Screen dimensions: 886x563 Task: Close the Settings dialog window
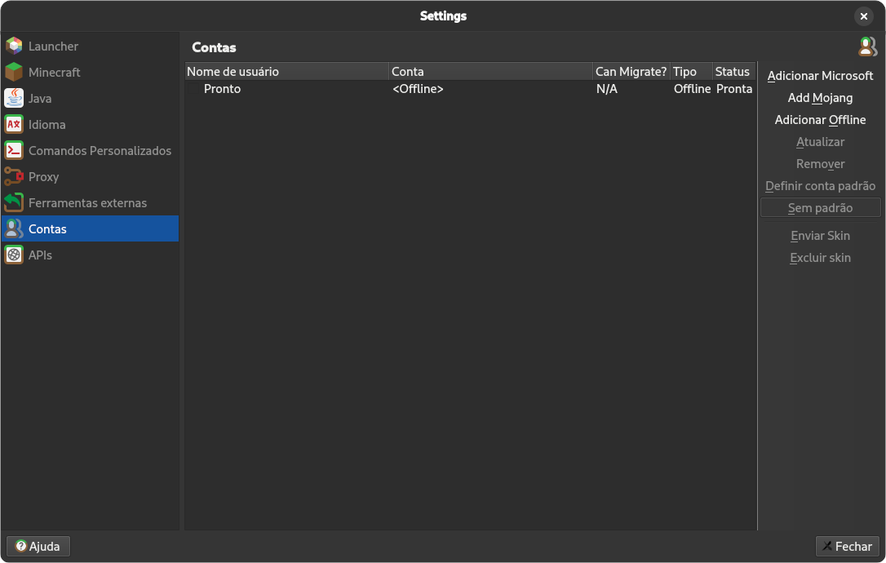point(863,16)
